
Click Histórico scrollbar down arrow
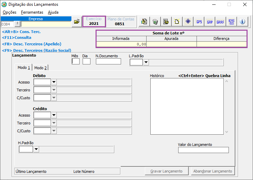227,132
